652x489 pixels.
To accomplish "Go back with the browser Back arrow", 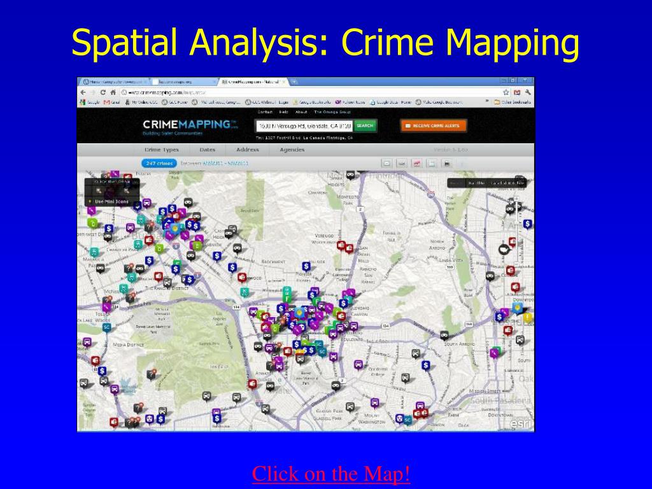I will coord(83,92).
